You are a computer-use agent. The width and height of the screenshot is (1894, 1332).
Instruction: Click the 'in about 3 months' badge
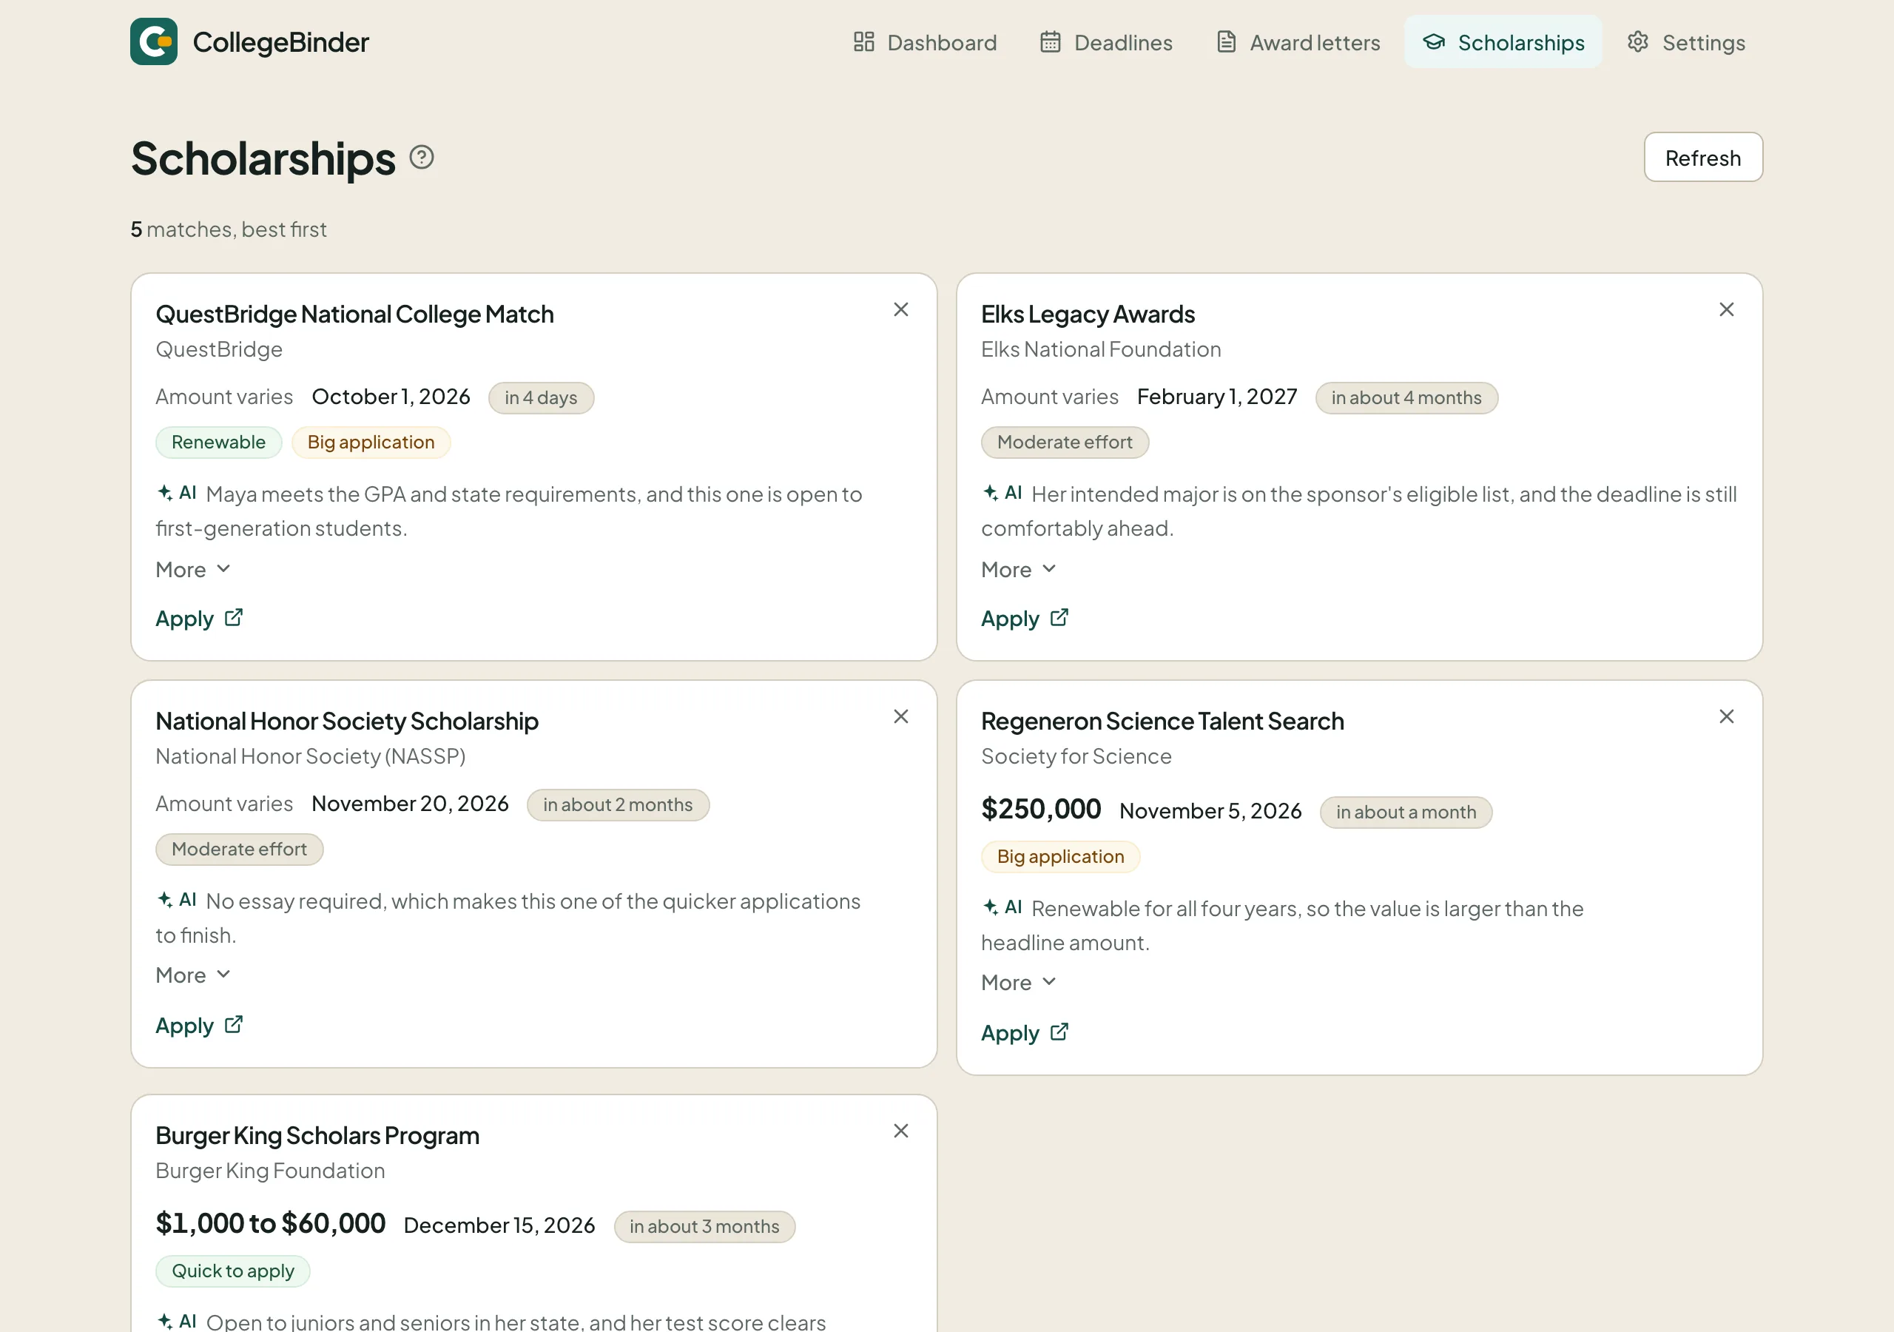pyautogui.click(x=704, y=1226)
